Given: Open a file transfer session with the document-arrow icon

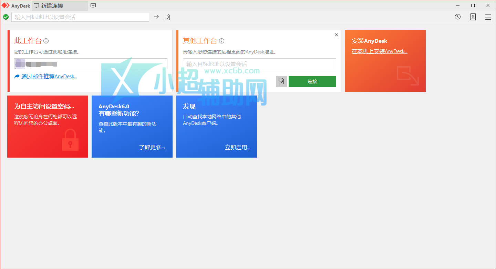Looking at the screenshot, I should 167,17.
